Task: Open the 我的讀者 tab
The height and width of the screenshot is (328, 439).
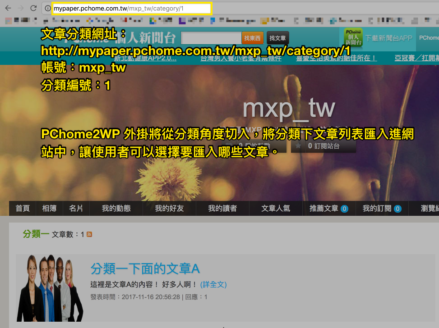Action: pyautogui.click(x=222, y=208)
